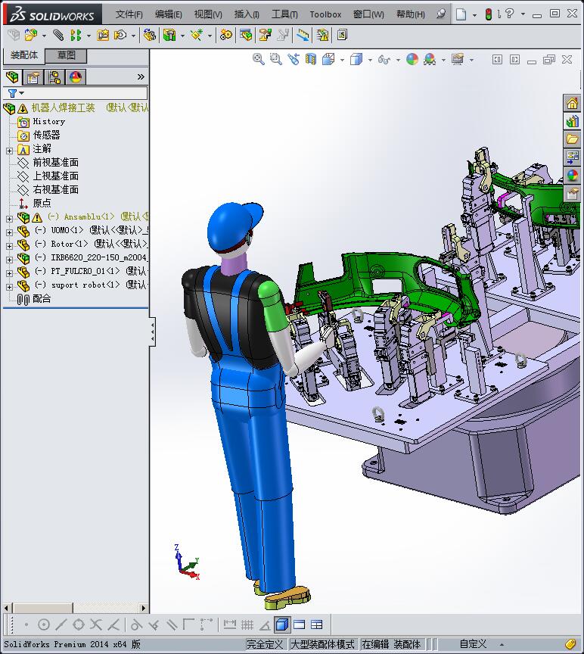
Task: Click the New Motion Study gear icon
Action: 226,35
